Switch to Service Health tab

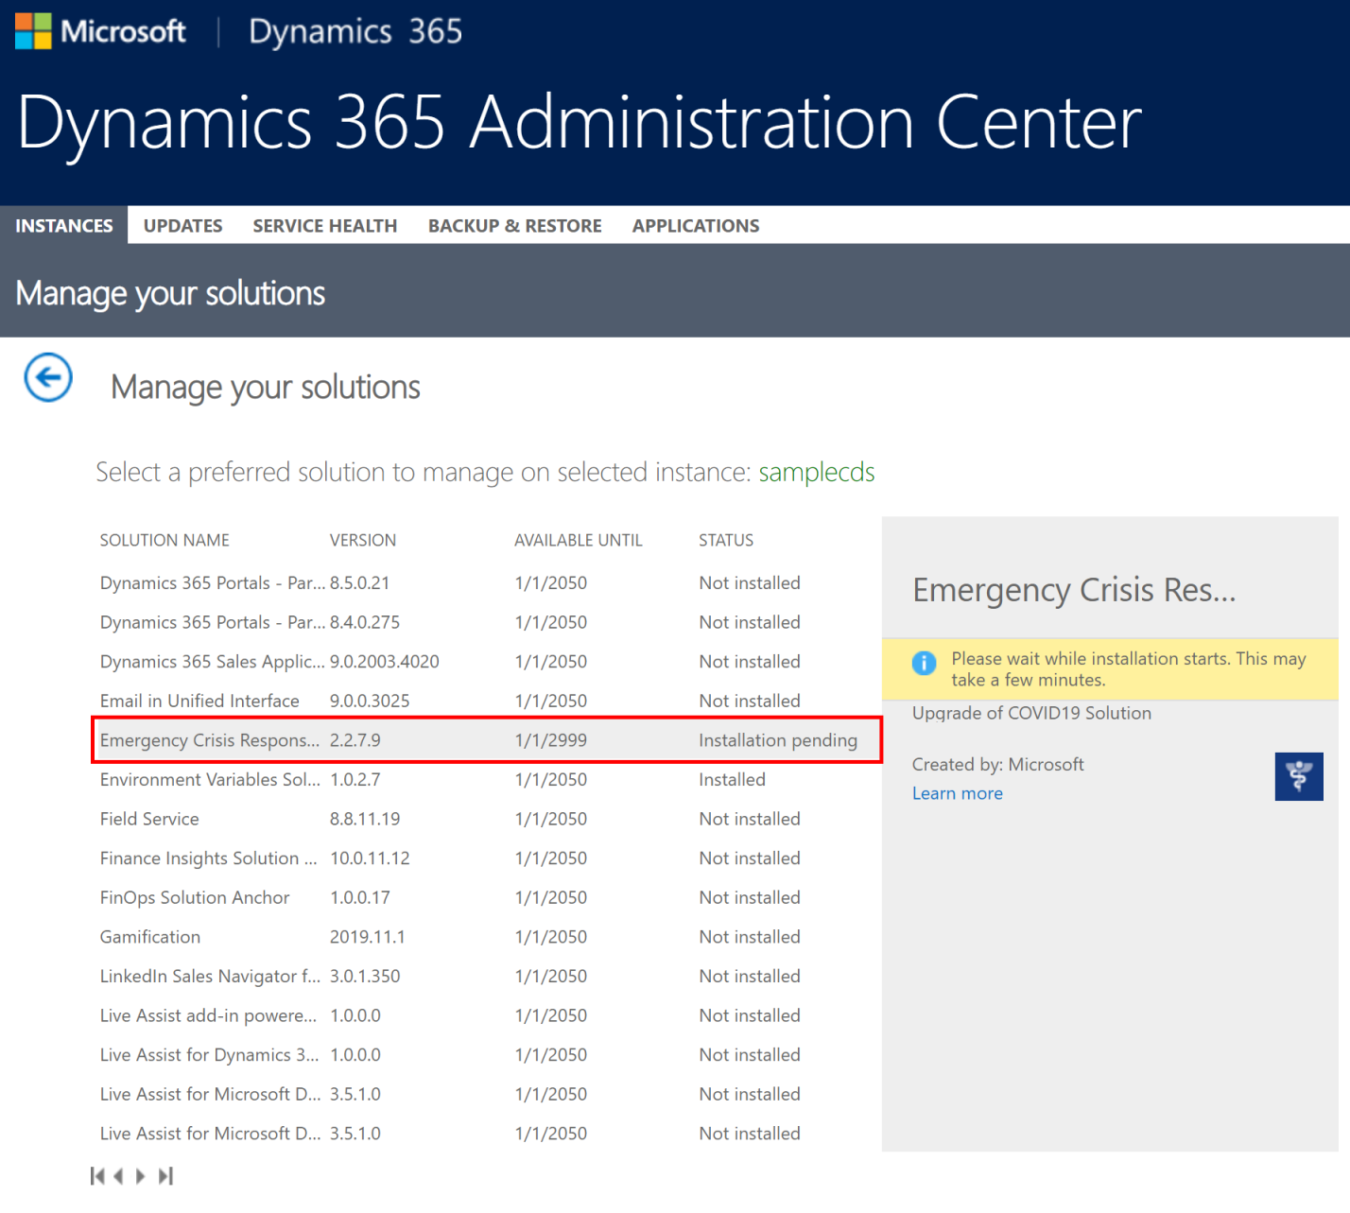pos(325,226)
